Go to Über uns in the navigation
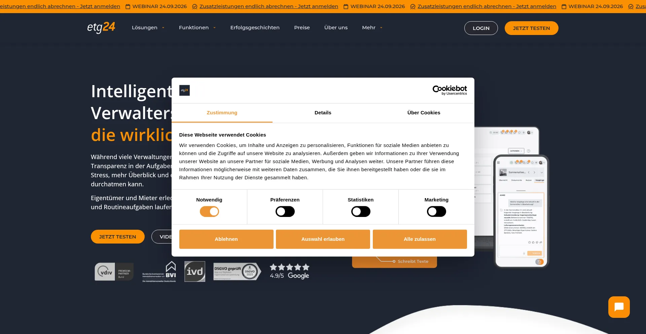The width and height of the screenshot is (646, 334). (x=336, y=28)
